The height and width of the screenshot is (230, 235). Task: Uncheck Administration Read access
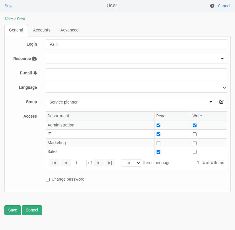point(158,125)
